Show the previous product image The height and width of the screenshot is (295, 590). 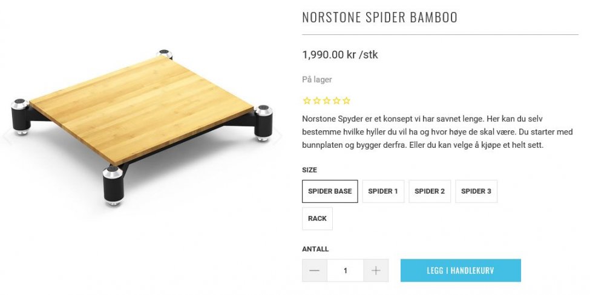click(x=7, y=135)
